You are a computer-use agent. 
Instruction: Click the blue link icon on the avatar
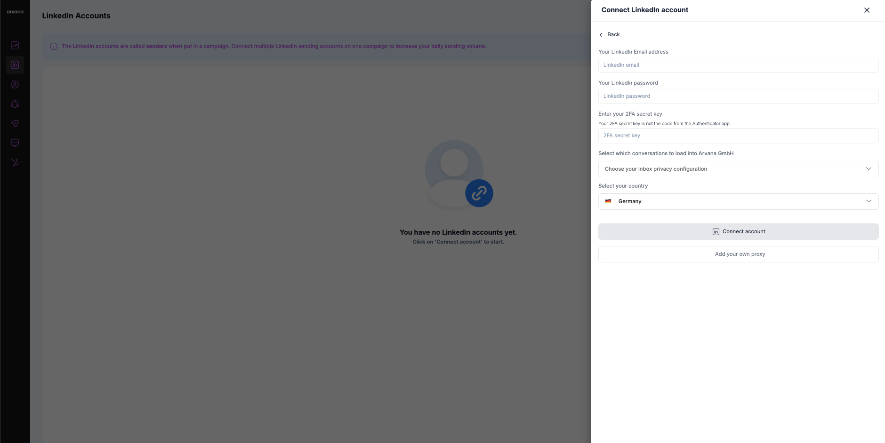pyautogui.click(x=479, y=193)
